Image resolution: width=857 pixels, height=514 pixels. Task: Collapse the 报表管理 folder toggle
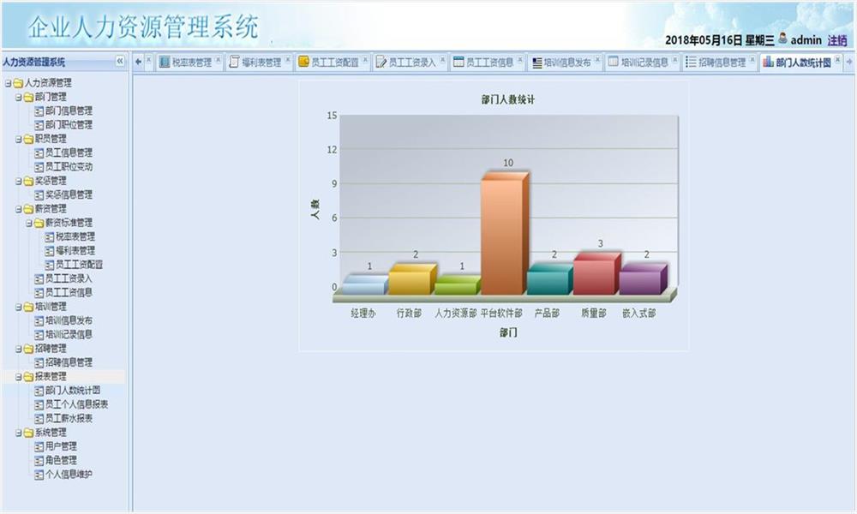point(18,377)
